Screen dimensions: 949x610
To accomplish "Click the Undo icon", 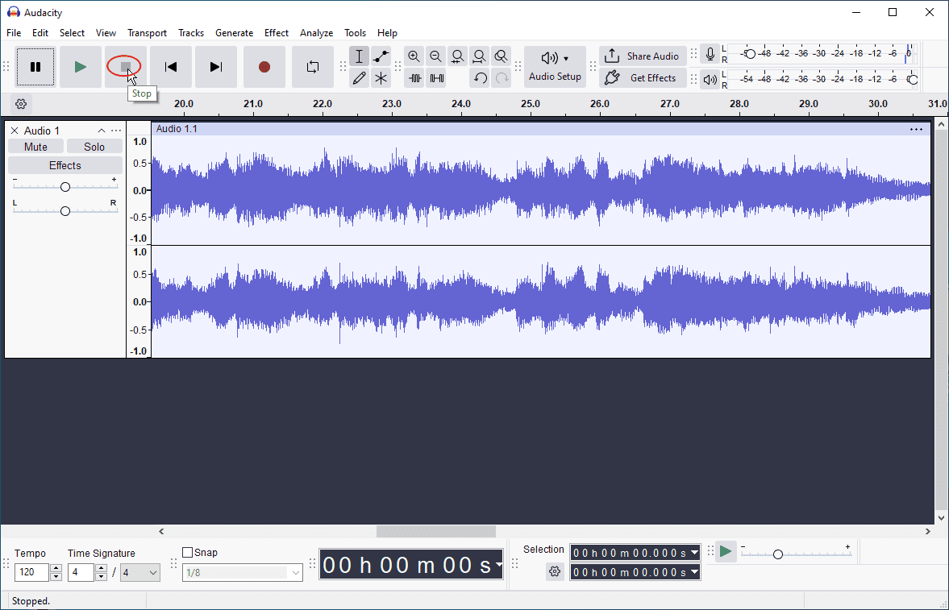I will click(x=481, y=78).
